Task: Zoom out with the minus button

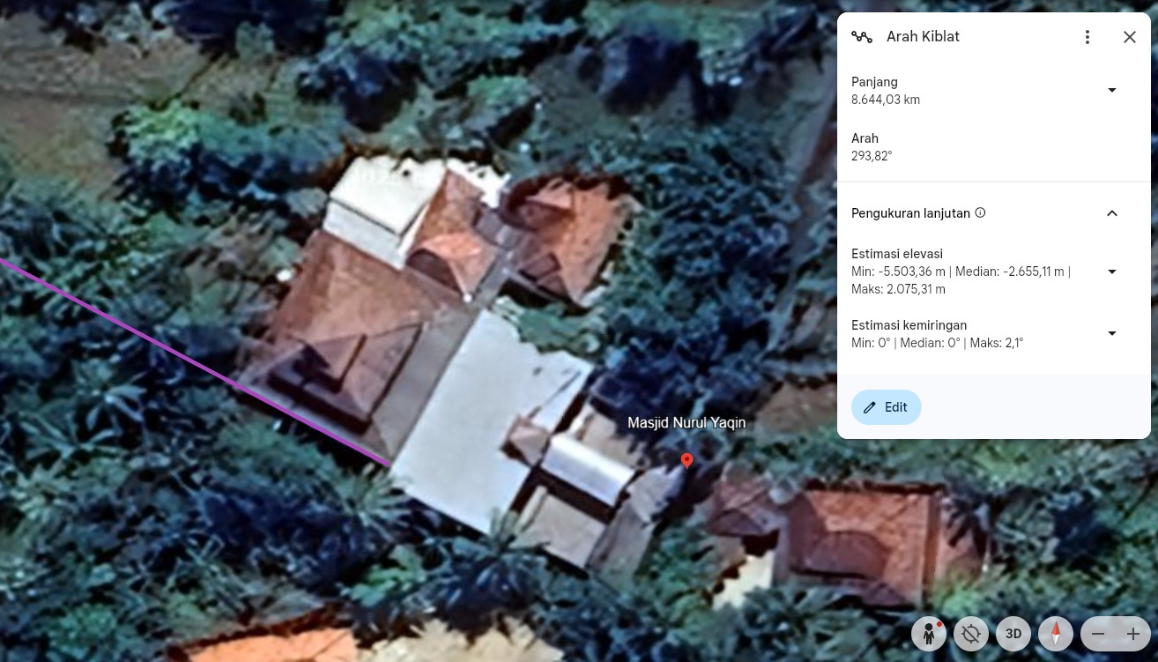Action: 1098,633
